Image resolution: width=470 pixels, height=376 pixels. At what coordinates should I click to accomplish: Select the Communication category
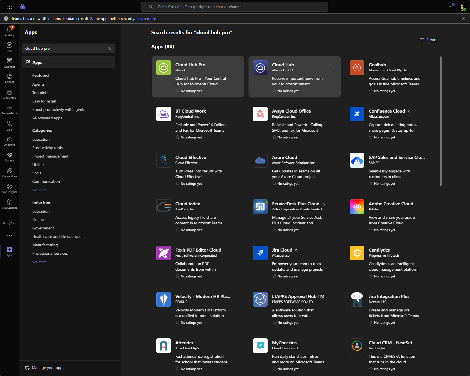point(46,181)
